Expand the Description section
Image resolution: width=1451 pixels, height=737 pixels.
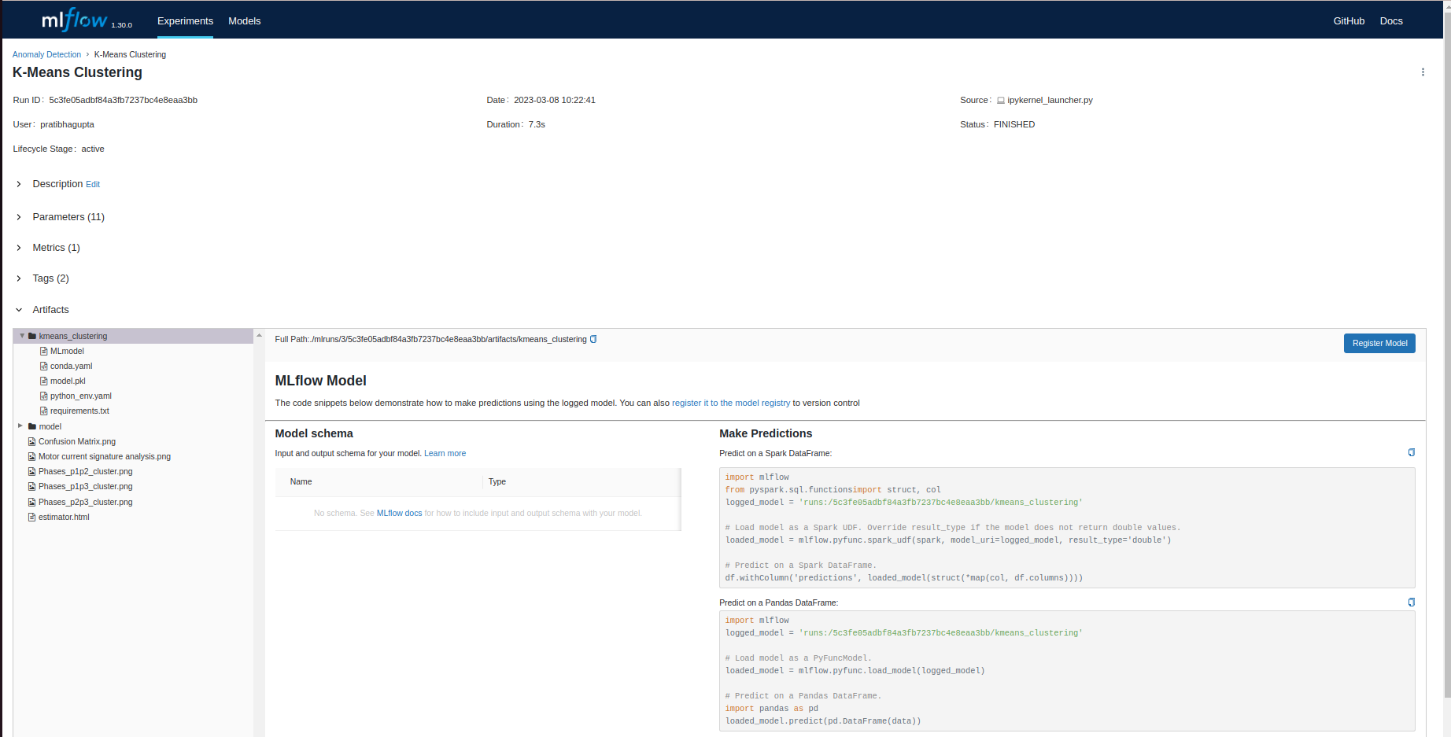[x=19, y=184]
